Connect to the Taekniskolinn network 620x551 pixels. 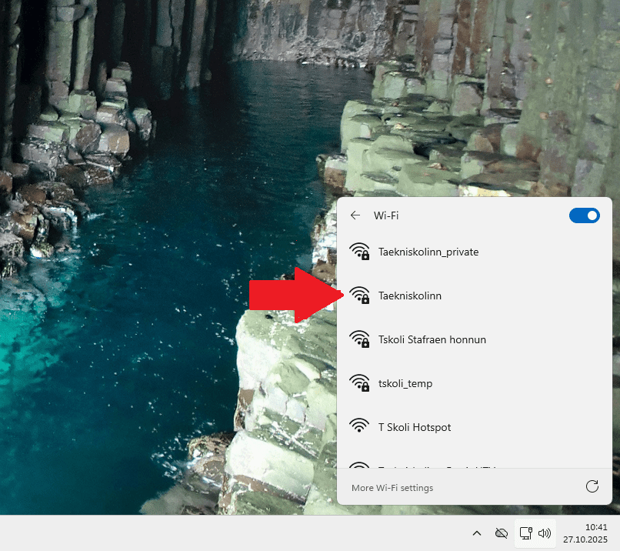[x=410, y=296]
